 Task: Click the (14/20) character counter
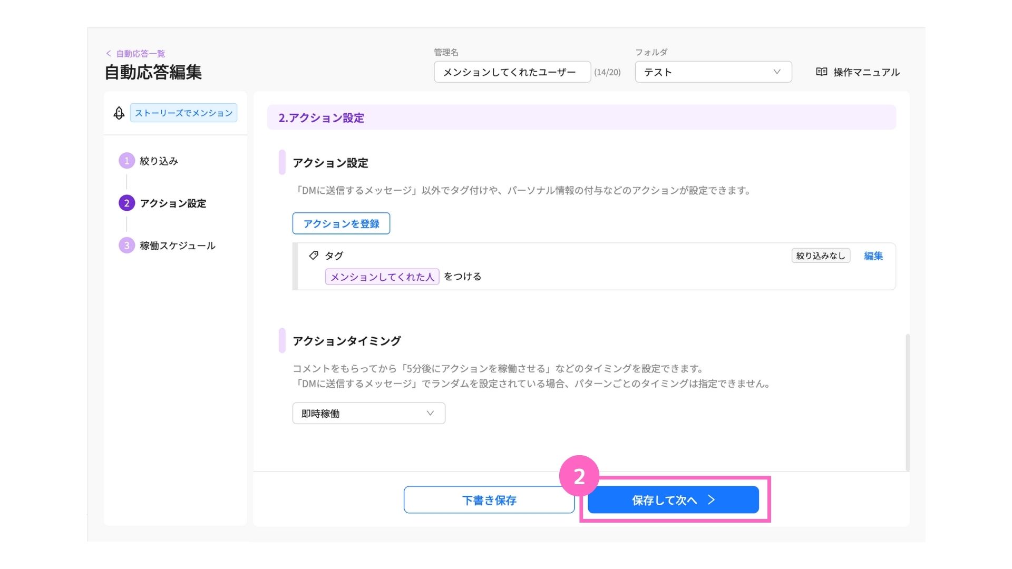click(607, 72)
